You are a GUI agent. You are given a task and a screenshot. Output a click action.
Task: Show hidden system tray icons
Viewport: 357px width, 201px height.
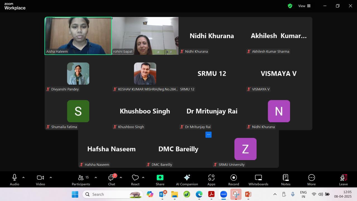275,194
